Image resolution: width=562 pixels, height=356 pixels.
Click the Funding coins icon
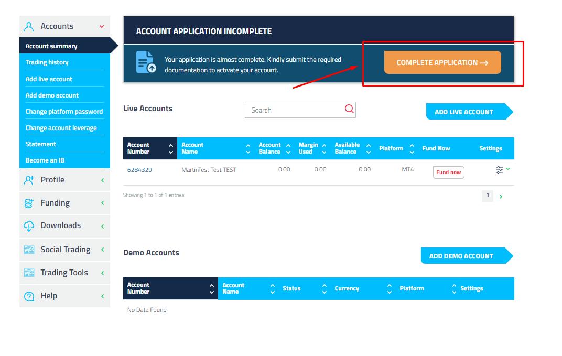(x=29, y=203)
